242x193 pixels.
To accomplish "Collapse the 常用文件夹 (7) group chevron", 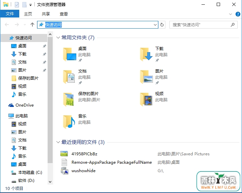I will coord(58,38).
